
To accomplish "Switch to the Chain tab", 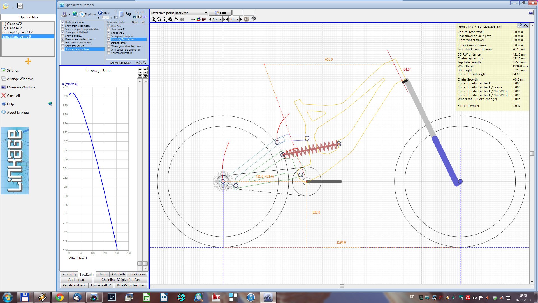I will coord(102,274).
